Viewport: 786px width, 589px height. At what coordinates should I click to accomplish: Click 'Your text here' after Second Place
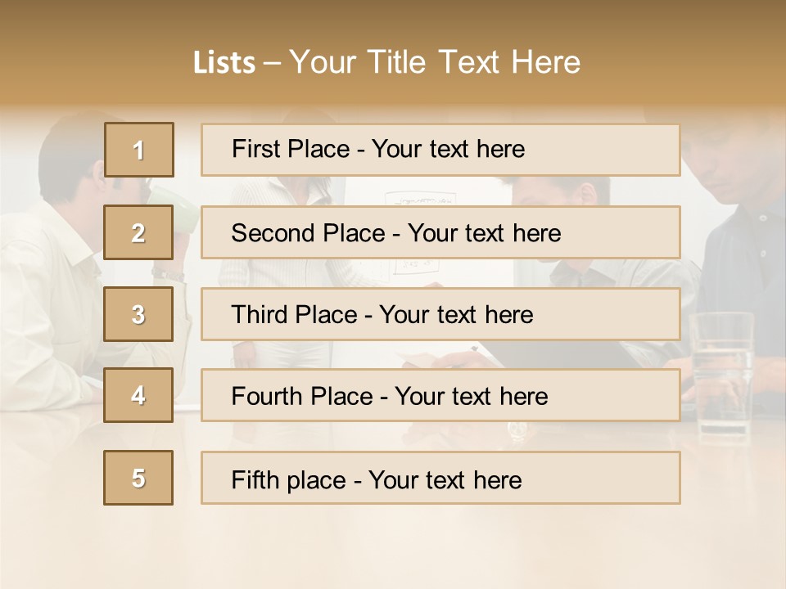(484, 233)
